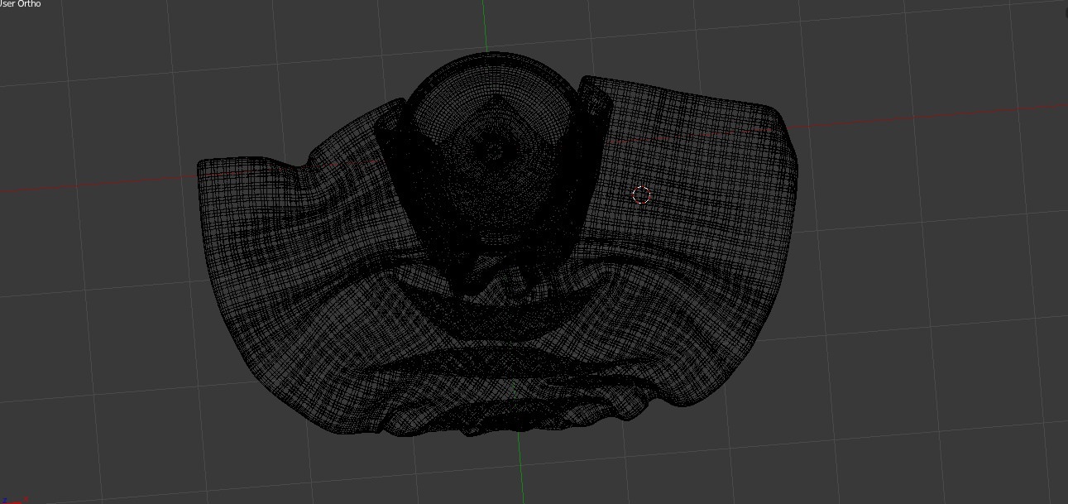1068x504 pixels.
Task: Click the User Ortho view label
Action: [20, 4]
